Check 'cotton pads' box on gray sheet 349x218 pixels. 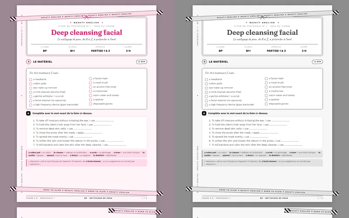(x=206, y=84)
